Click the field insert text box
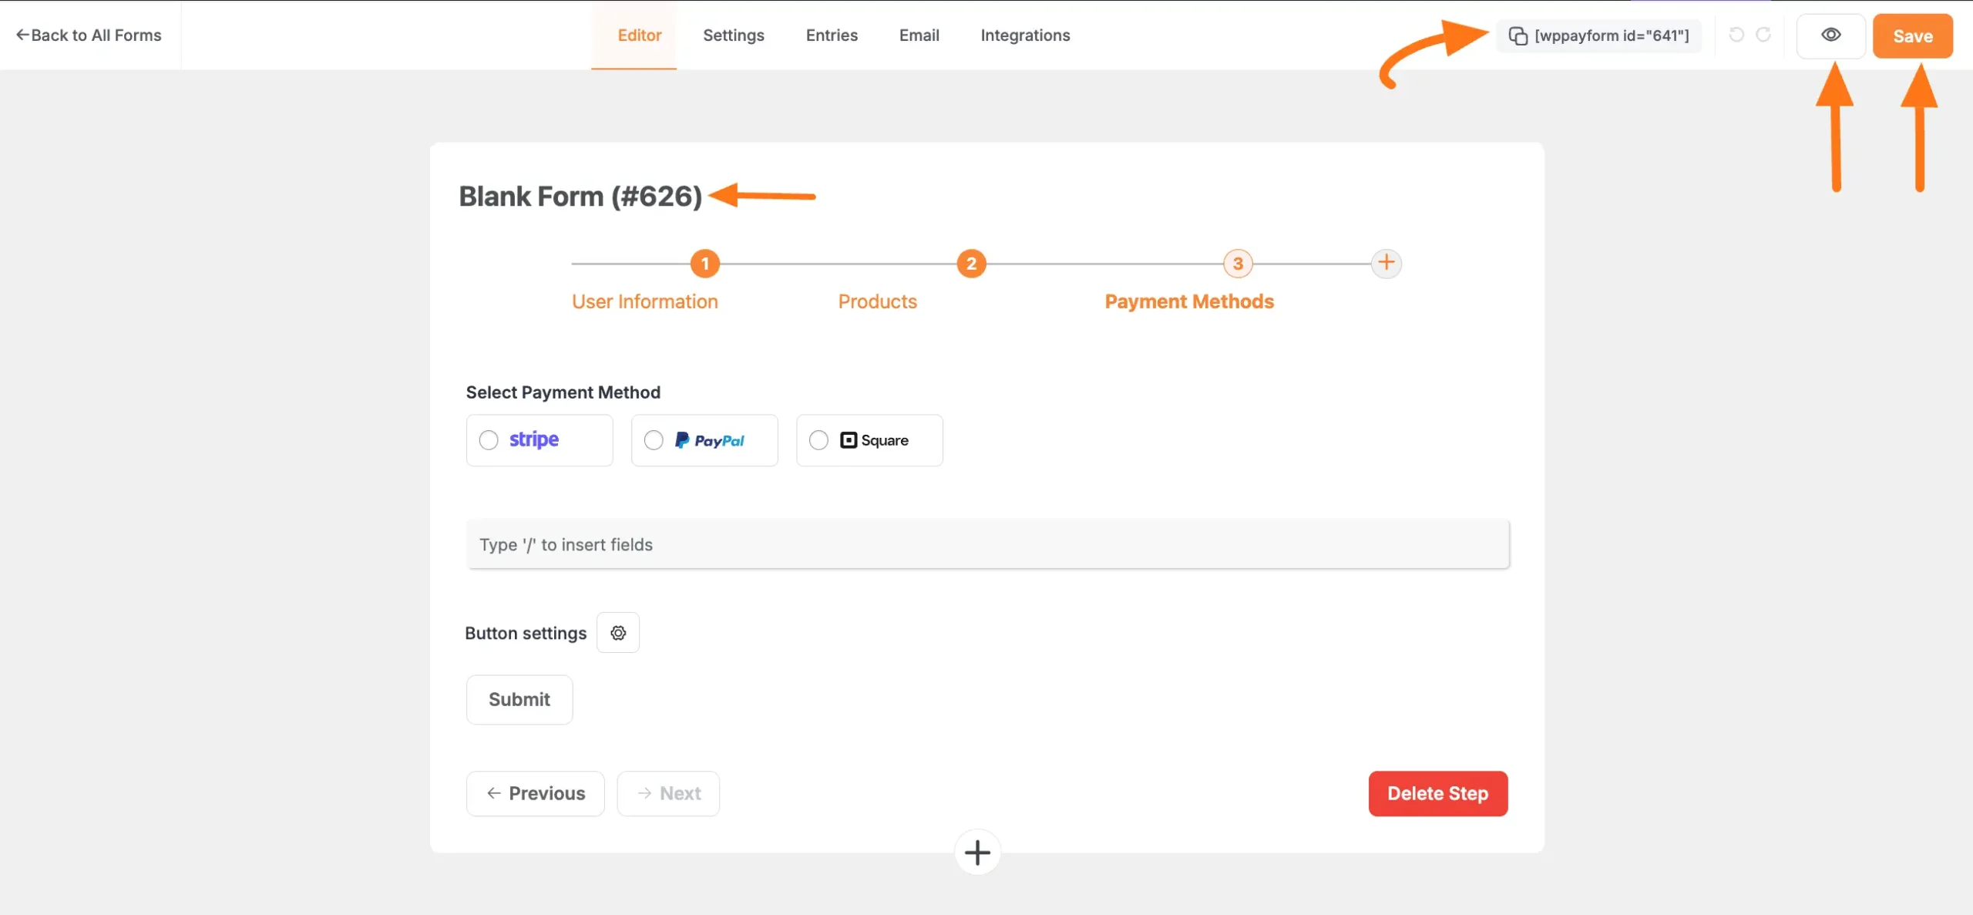 tap(986, 544)
